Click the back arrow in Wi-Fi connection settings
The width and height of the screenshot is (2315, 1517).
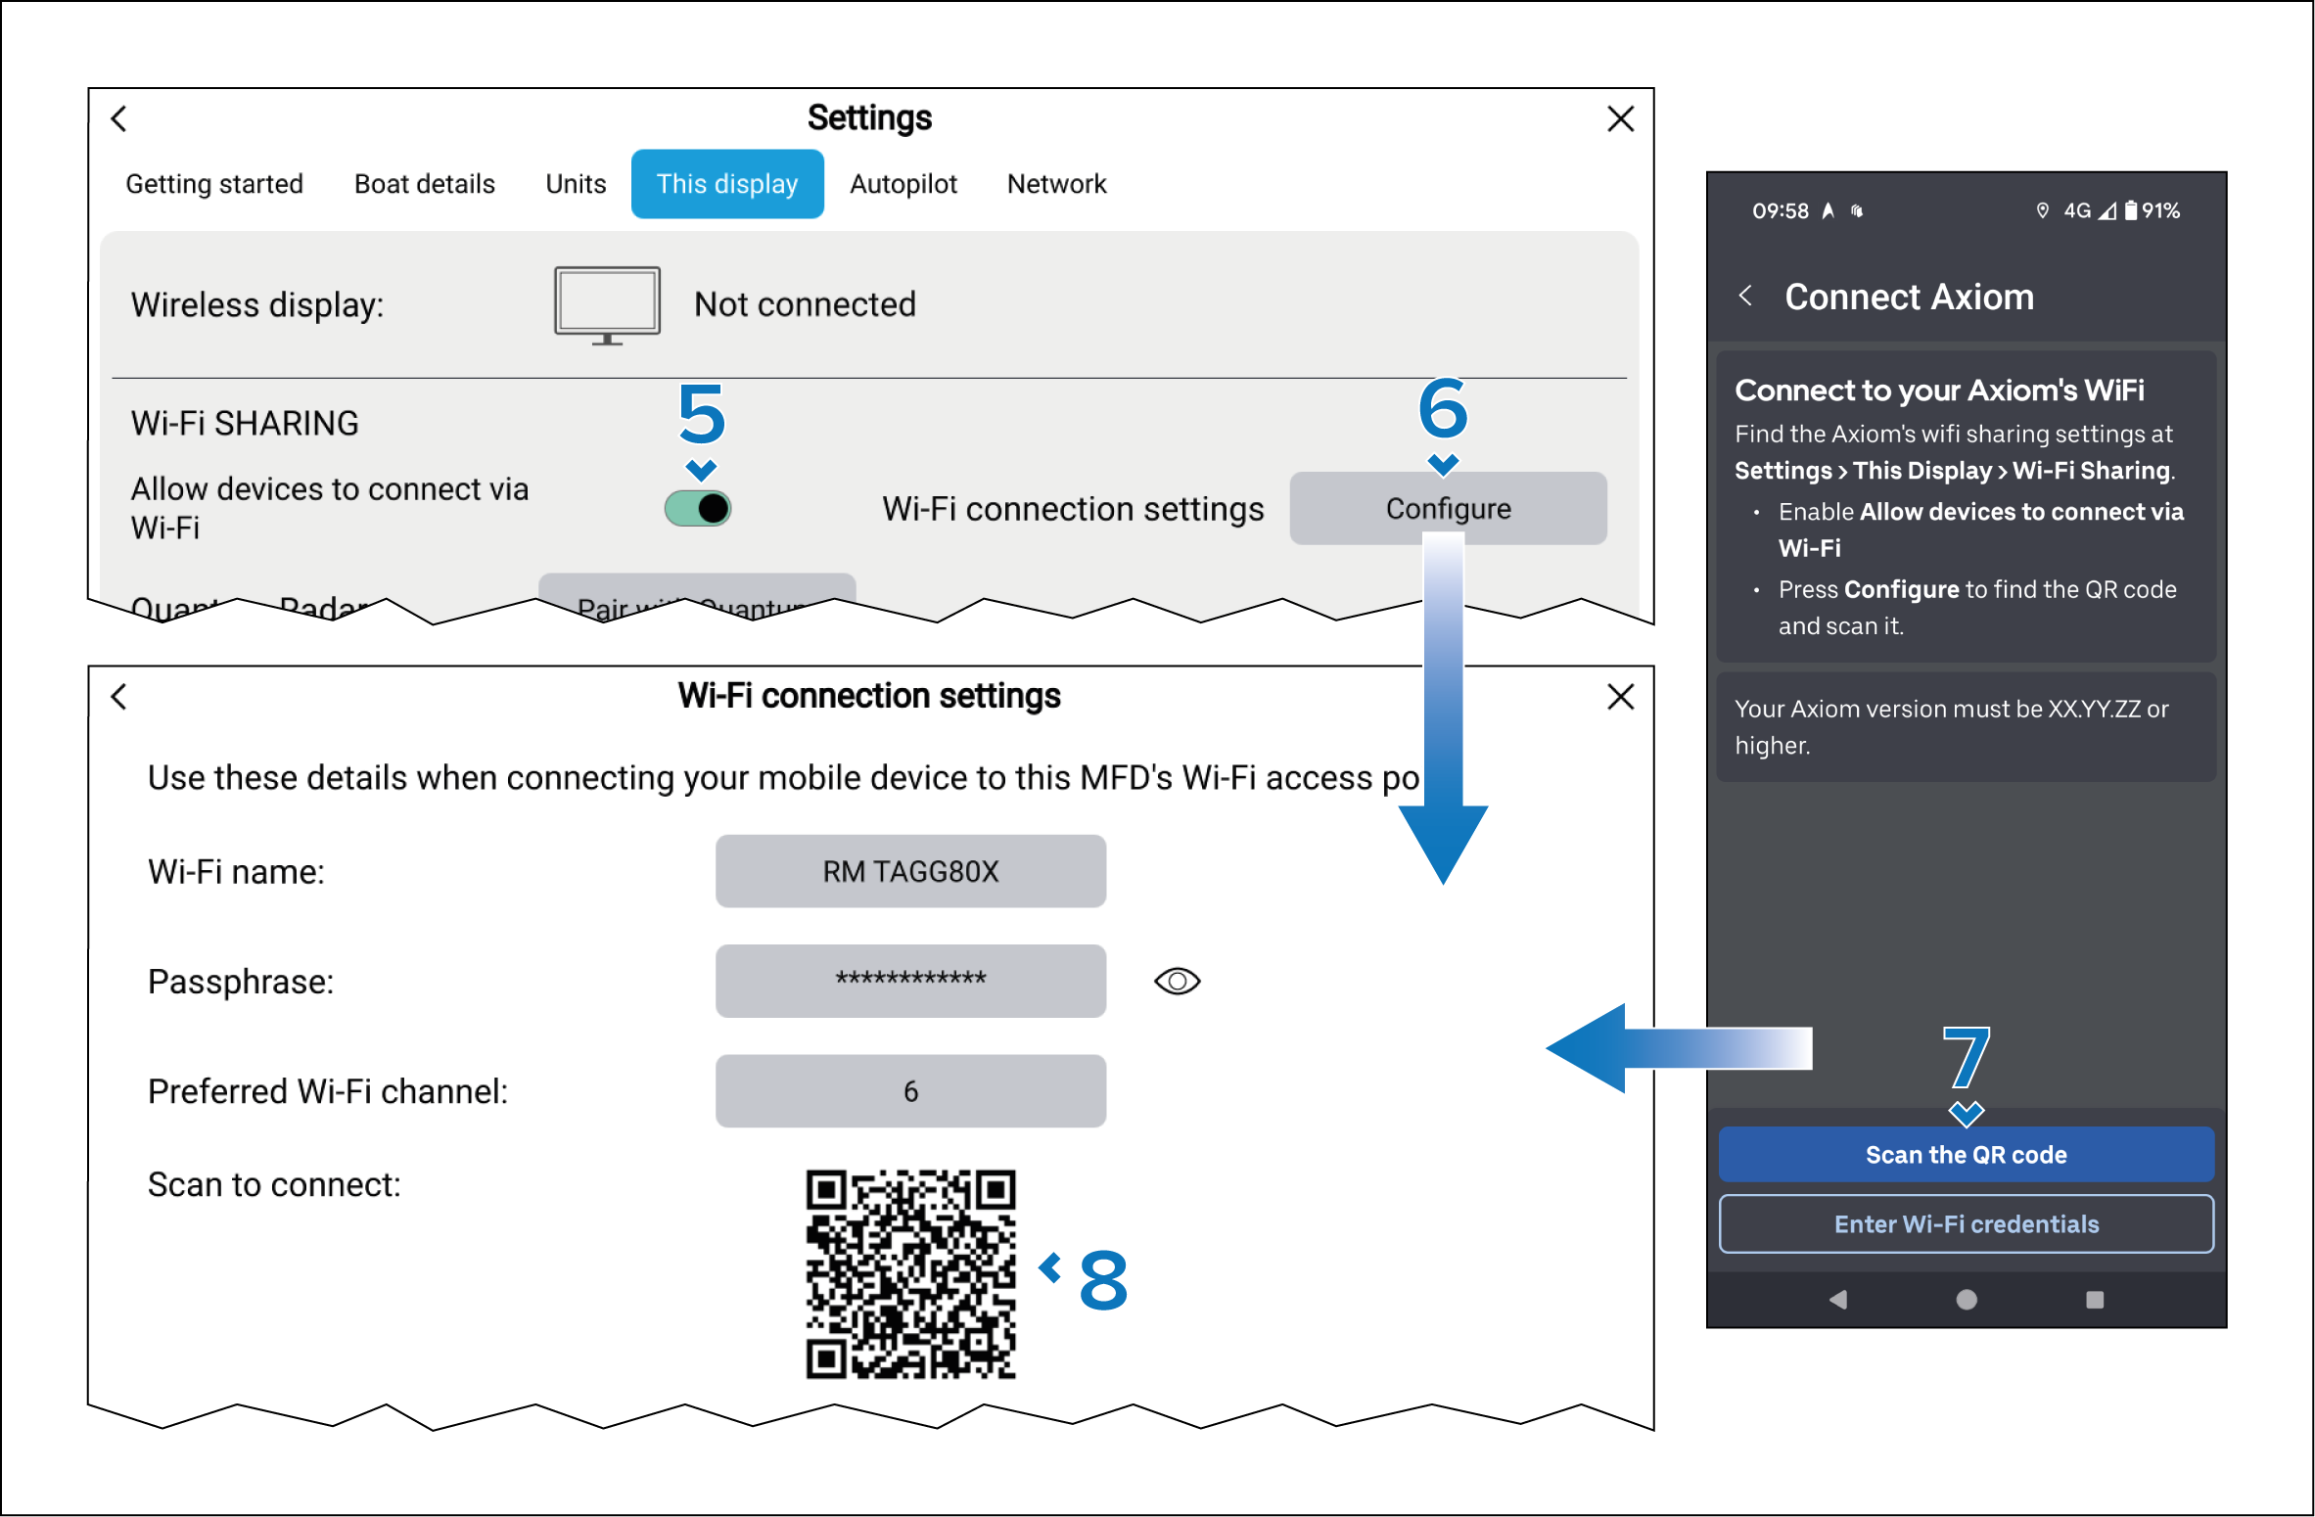tap(119, 697)
